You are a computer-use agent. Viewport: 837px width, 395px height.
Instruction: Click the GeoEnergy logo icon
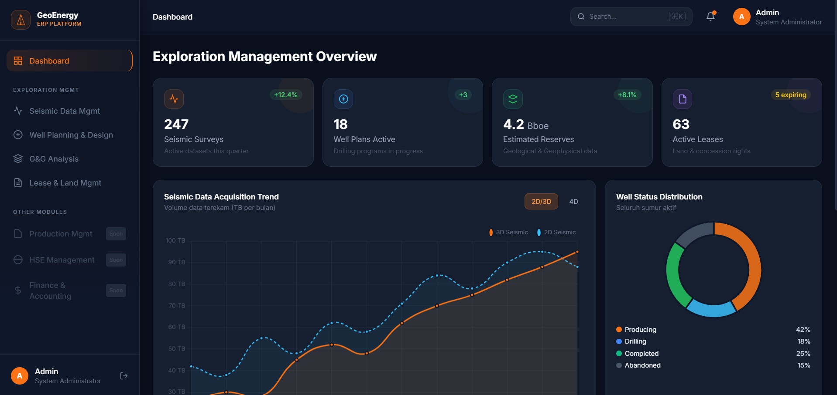[21, 20]
